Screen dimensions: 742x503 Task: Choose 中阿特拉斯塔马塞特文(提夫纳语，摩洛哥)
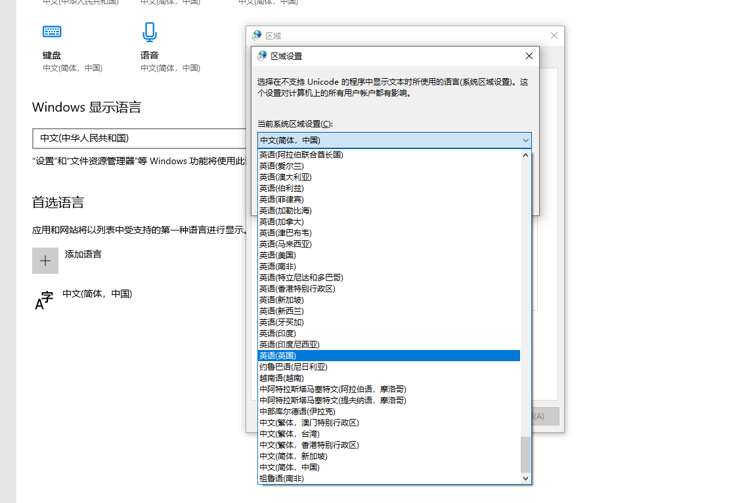point(389,401)
